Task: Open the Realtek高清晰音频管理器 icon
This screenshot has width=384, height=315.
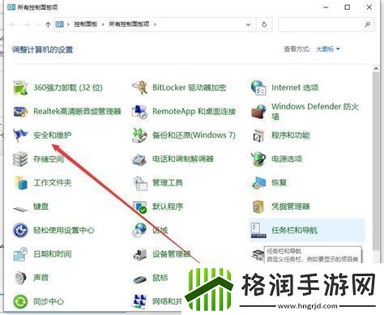Action: [20, 111]
